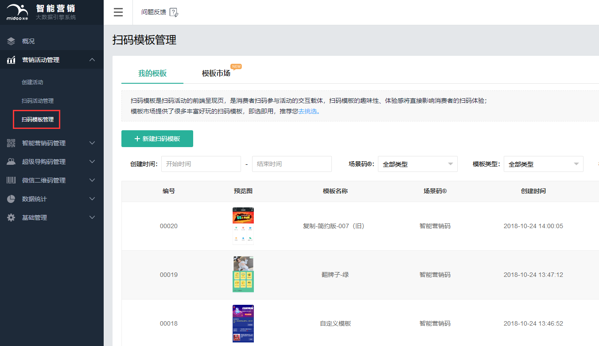Expand the 微信二维码管理 chevron
The height and width of the screenshot is (346, 599).
coord(92,180)
